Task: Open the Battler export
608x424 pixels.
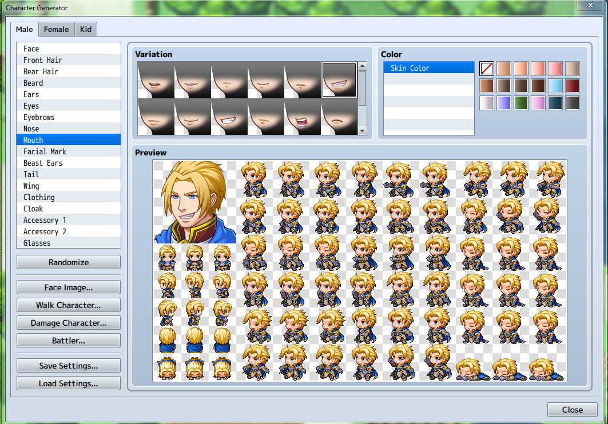Action: 69,341
